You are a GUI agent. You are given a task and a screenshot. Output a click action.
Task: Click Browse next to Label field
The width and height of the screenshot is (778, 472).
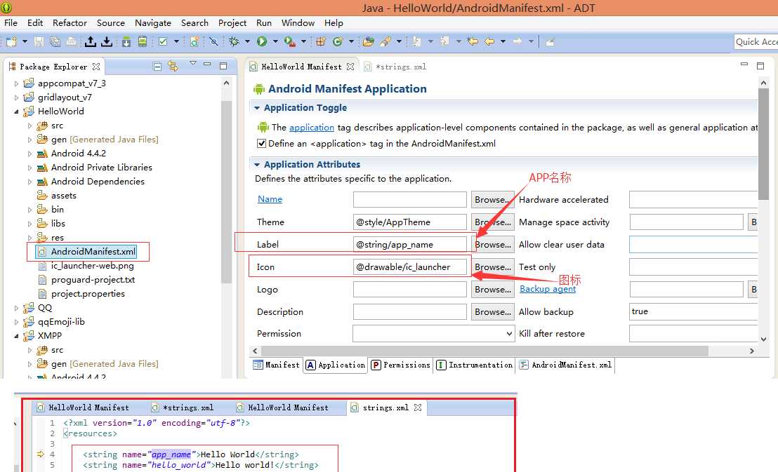point(493,245)
